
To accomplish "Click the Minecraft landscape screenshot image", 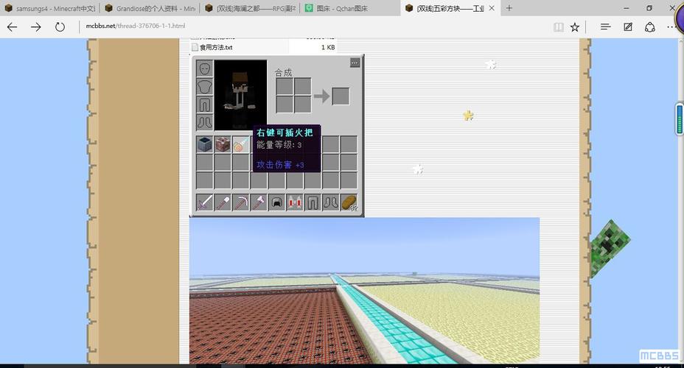I will (364, 291).
